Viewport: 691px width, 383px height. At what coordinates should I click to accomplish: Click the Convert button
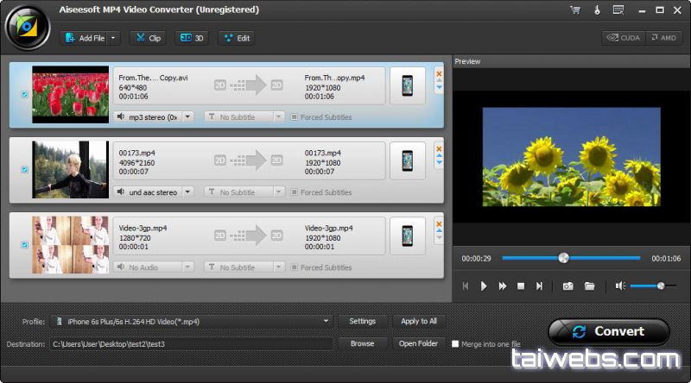[609, 331]
